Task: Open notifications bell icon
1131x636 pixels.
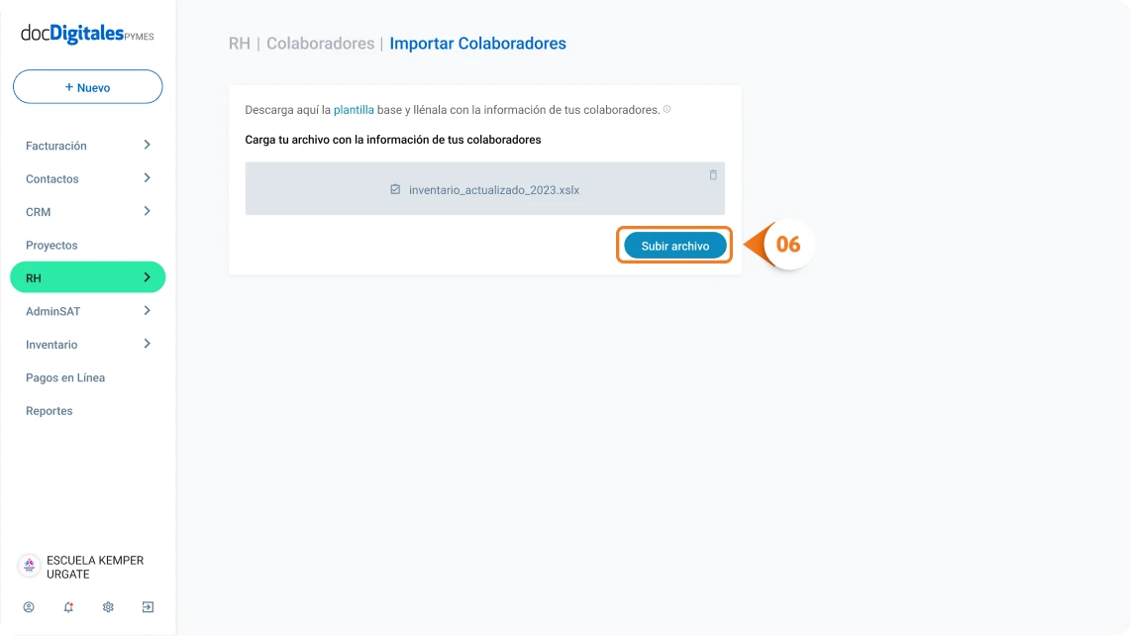Action: click(68, 607)
